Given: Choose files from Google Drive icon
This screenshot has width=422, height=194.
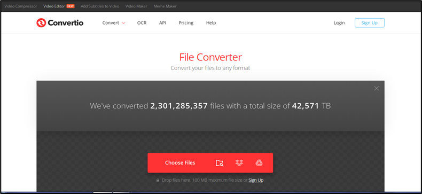Looking at the screenshot, I should [259, 163].
